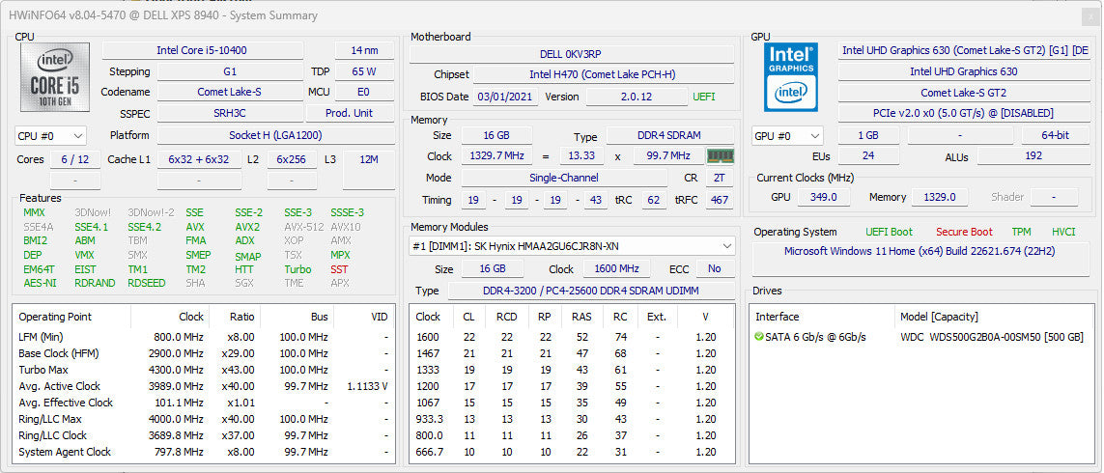The width and height of the screenshot is (1104, 473).
Task: Click the Single-Channel mode value
Action: tap(564, 178)
